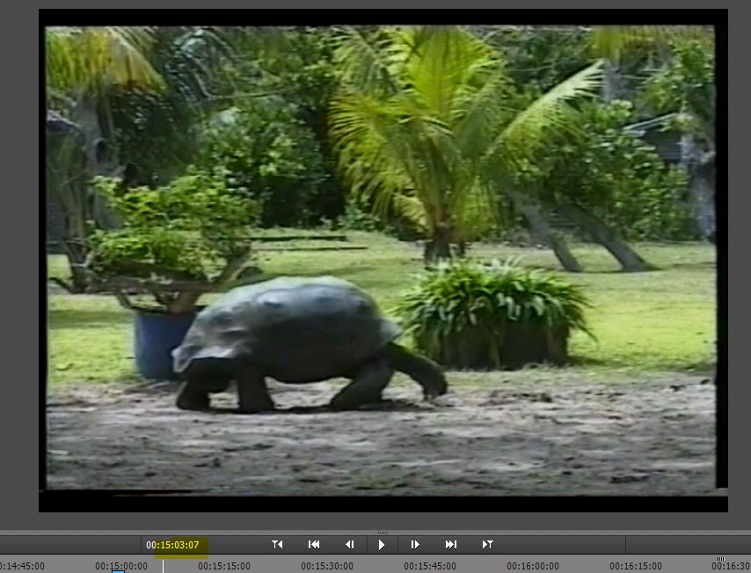751x573 pixels.
Task: Click 00:16:15:00 on the time ruler
Action: pos(636,566)
